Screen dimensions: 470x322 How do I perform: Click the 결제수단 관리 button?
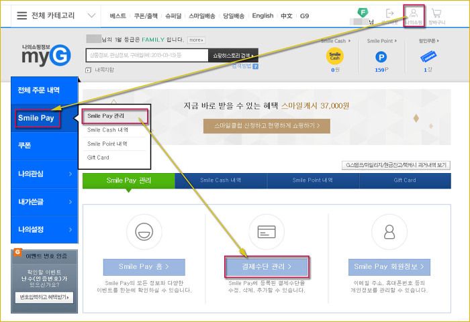coord(267,267)
